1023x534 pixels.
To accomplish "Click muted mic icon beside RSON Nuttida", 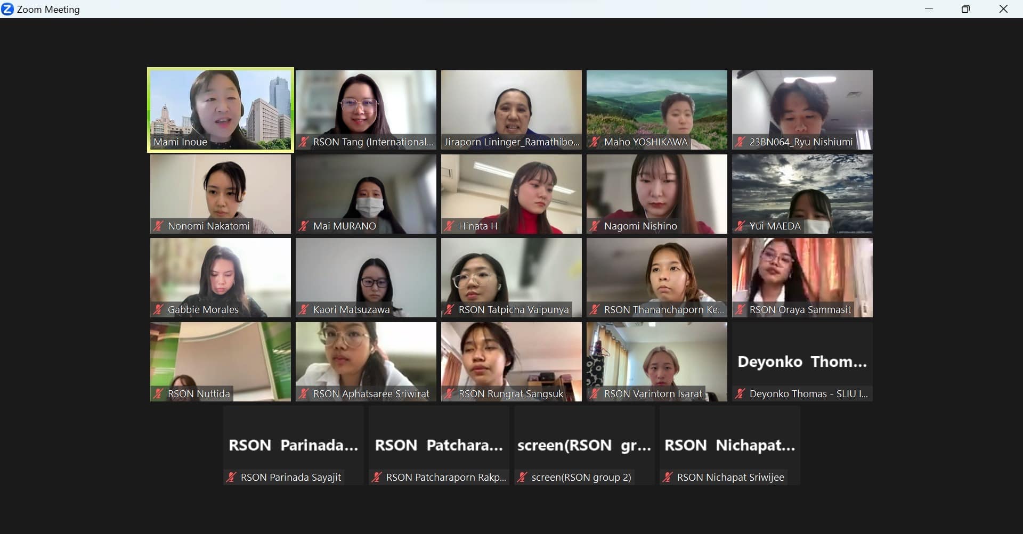I will (158, 394).
